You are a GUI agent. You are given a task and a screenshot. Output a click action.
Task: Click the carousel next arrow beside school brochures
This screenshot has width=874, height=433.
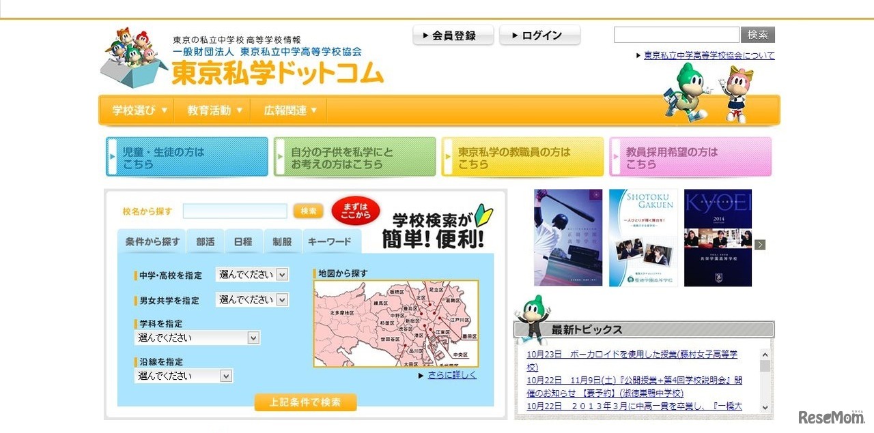[x=760, y=243]
